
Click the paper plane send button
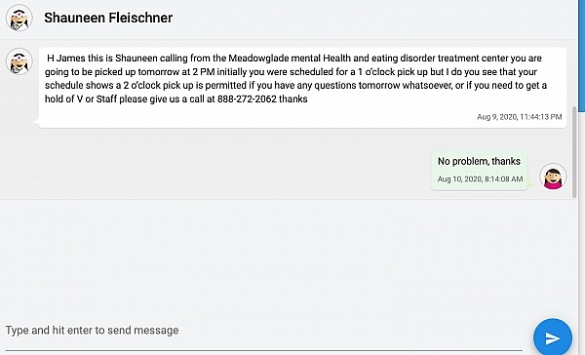click(553, 337)
